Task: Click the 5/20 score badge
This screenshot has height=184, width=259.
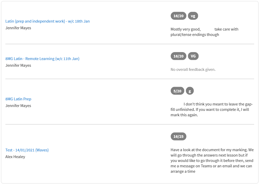Action: pos(177,91)
